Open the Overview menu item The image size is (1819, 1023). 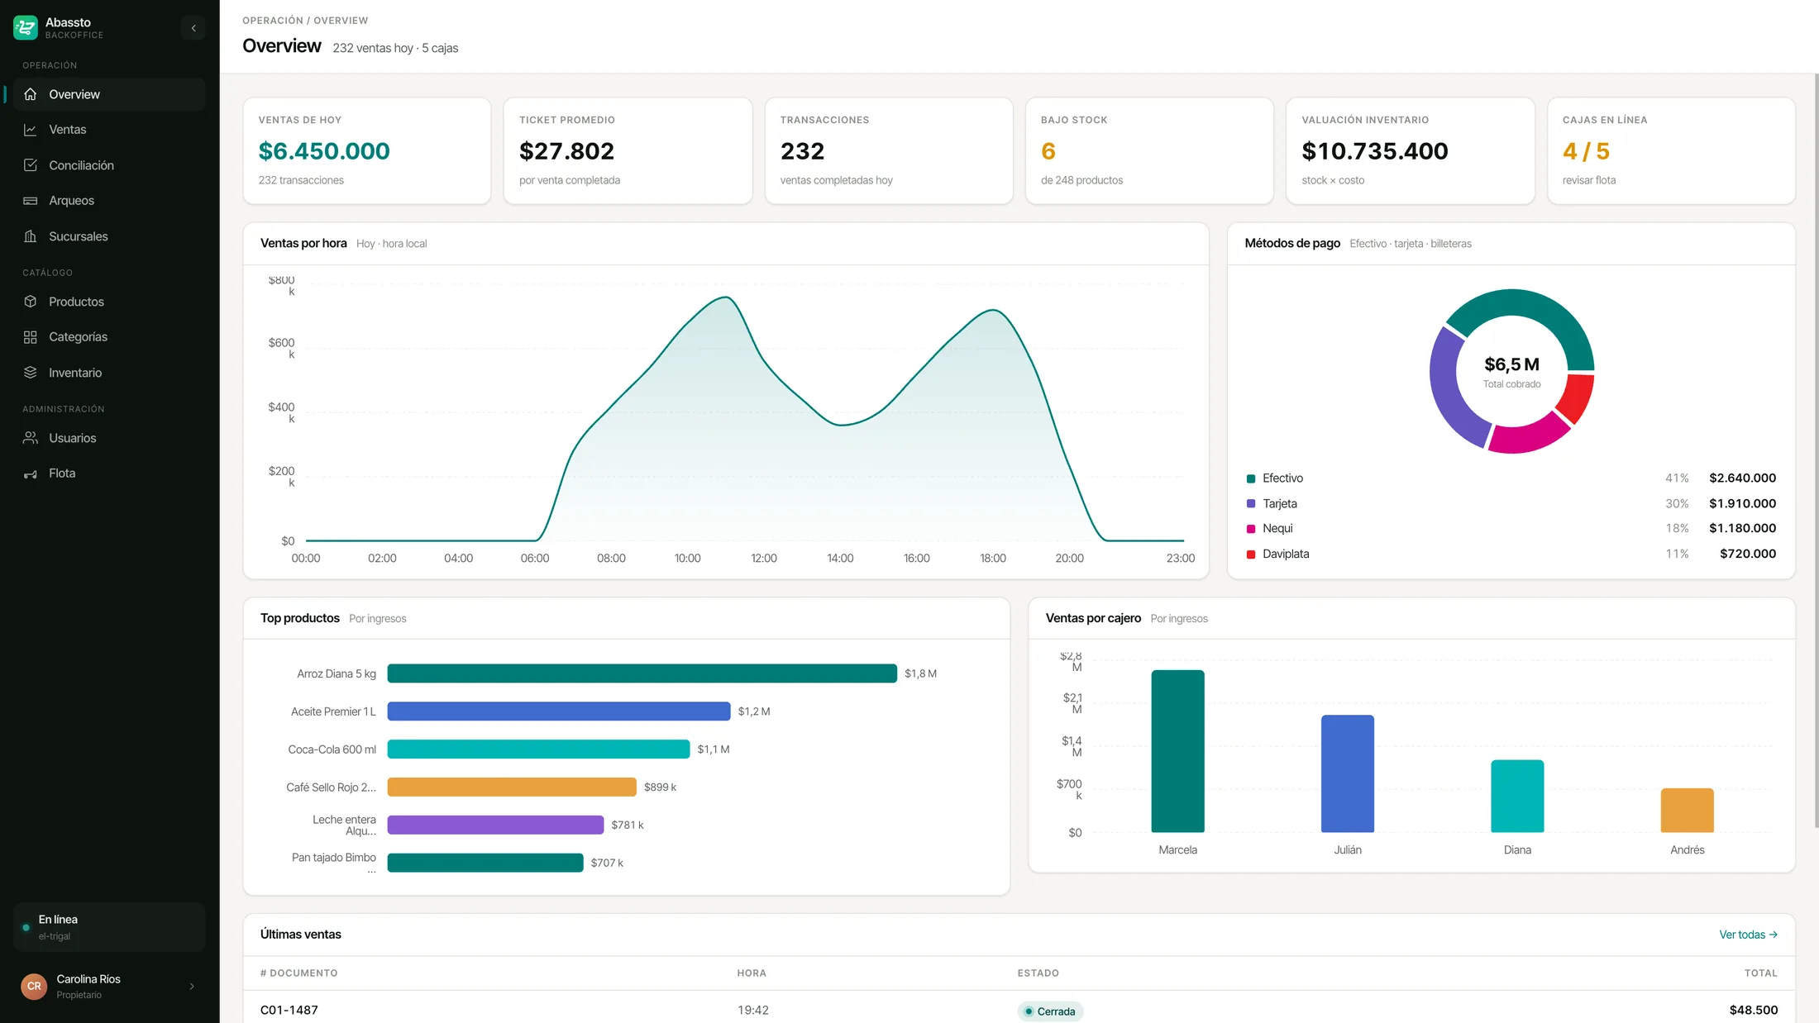109,94
